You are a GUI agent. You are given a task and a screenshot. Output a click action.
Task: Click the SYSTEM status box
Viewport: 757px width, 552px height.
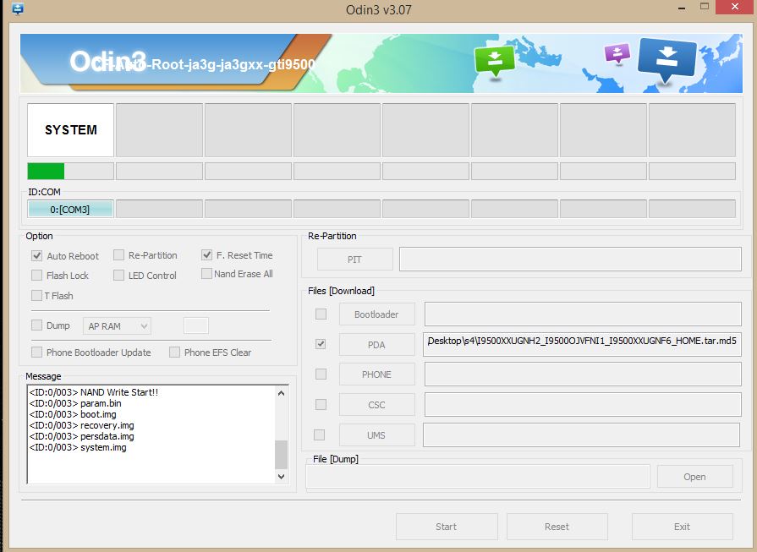(70, 130)
